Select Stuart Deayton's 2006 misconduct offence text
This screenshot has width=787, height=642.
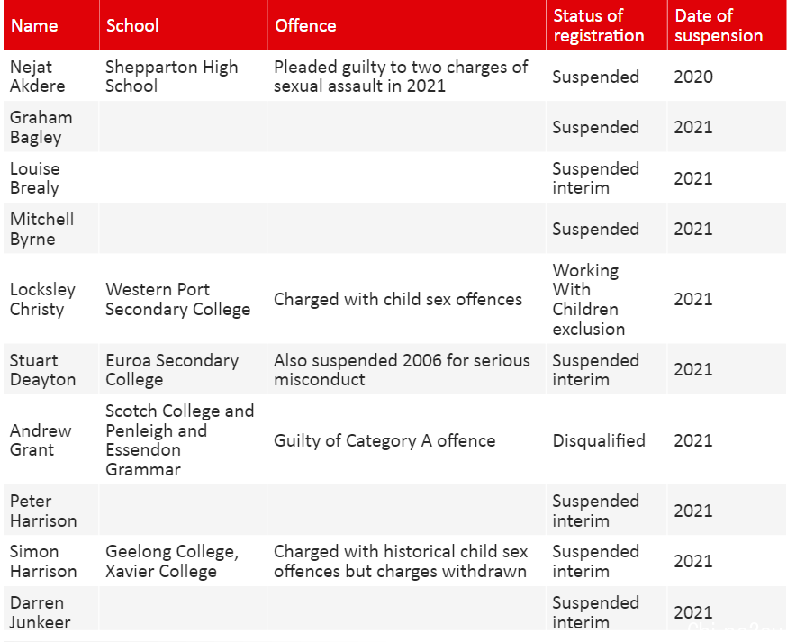[x=402, y=369]
